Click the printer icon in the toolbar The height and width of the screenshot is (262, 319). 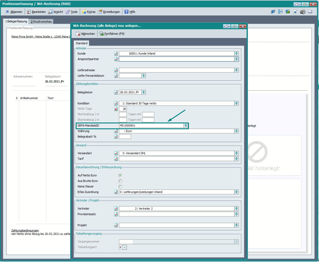point(303,12)
